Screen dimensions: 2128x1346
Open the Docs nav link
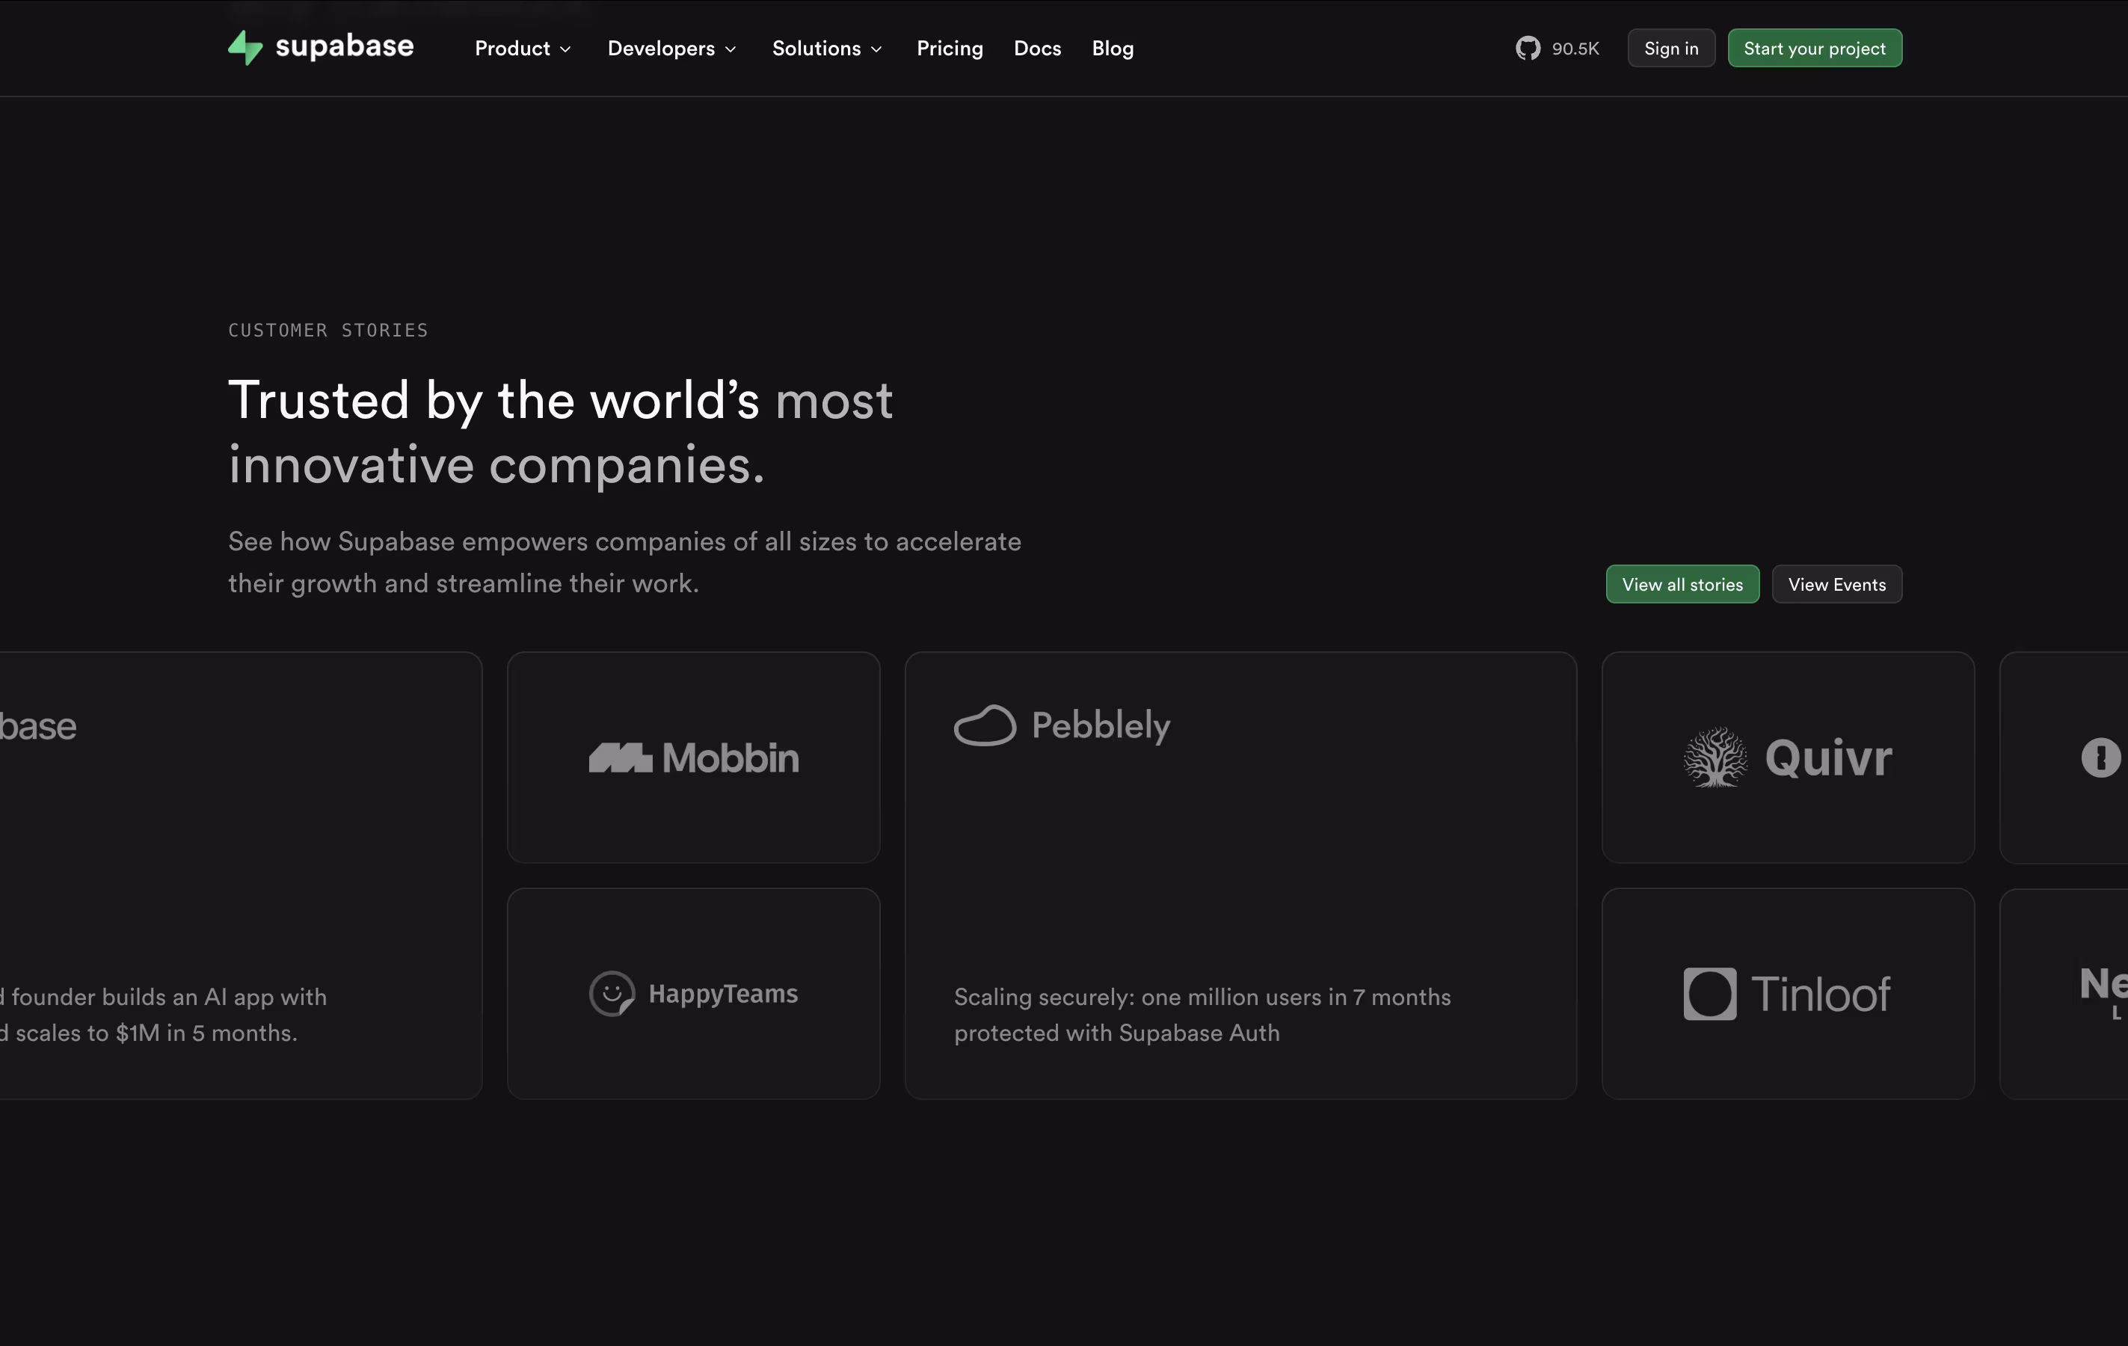pyautogui.click(x=1036, y=49)
